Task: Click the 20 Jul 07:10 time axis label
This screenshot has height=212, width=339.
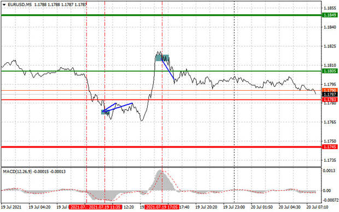Action: tap(317, 207)
